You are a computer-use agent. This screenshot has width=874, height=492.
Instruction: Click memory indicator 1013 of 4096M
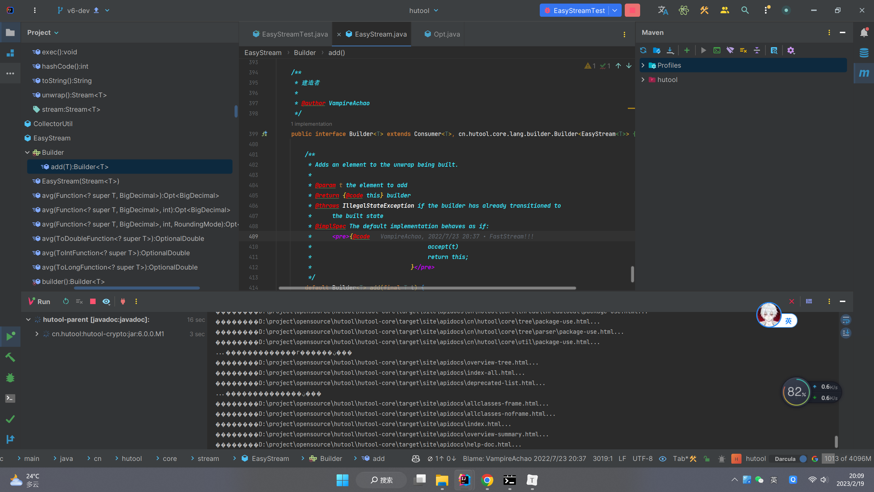(x=847, y=459)
